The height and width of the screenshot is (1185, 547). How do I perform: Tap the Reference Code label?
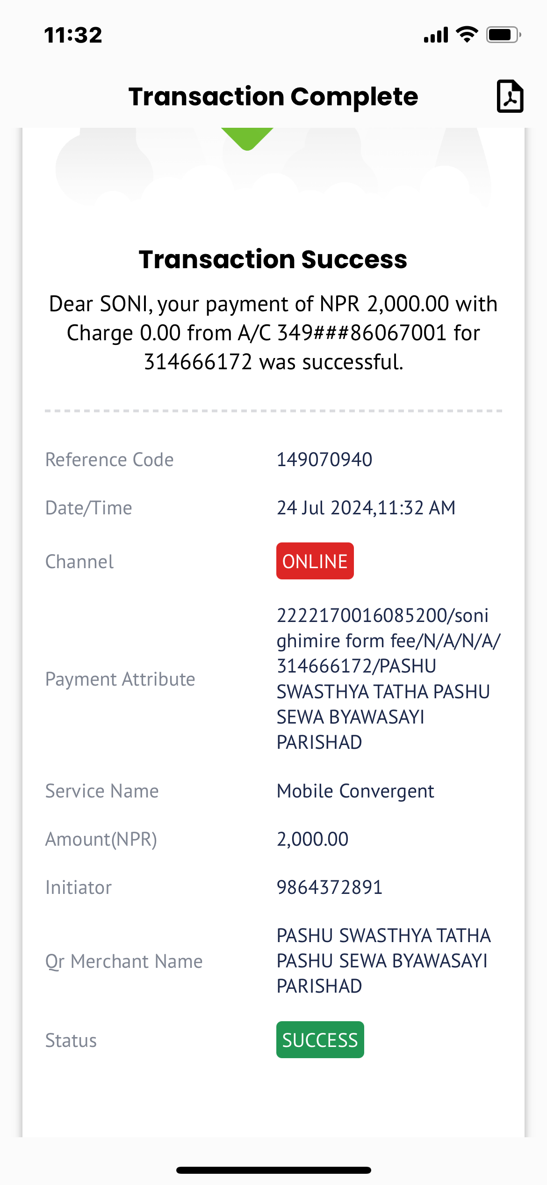(x=109, y=460)
